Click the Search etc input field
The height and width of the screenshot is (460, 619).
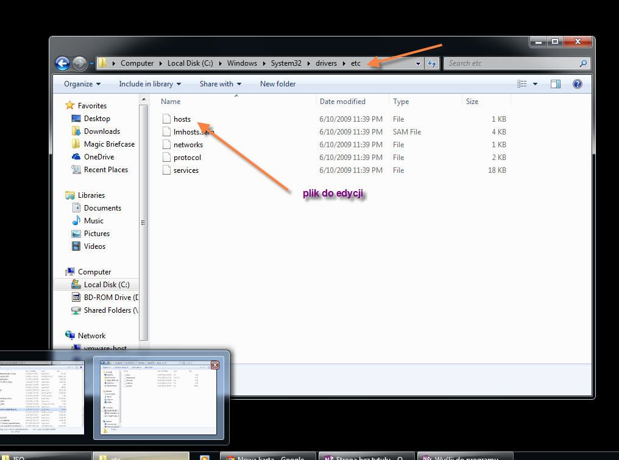point(512,63)
